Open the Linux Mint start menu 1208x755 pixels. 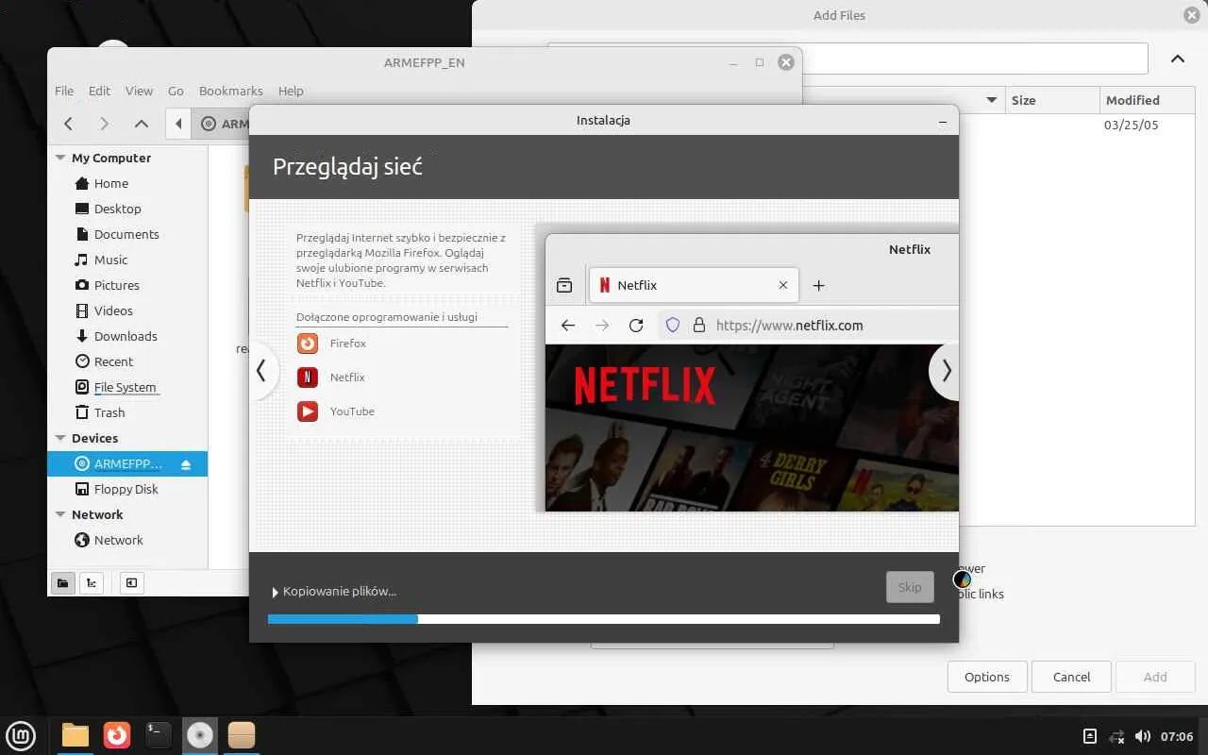tap(21, 734)
